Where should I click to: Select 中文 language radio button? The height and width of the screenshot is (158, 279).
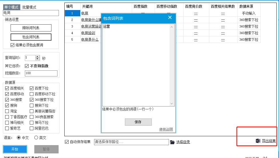(x=19, y=138)
